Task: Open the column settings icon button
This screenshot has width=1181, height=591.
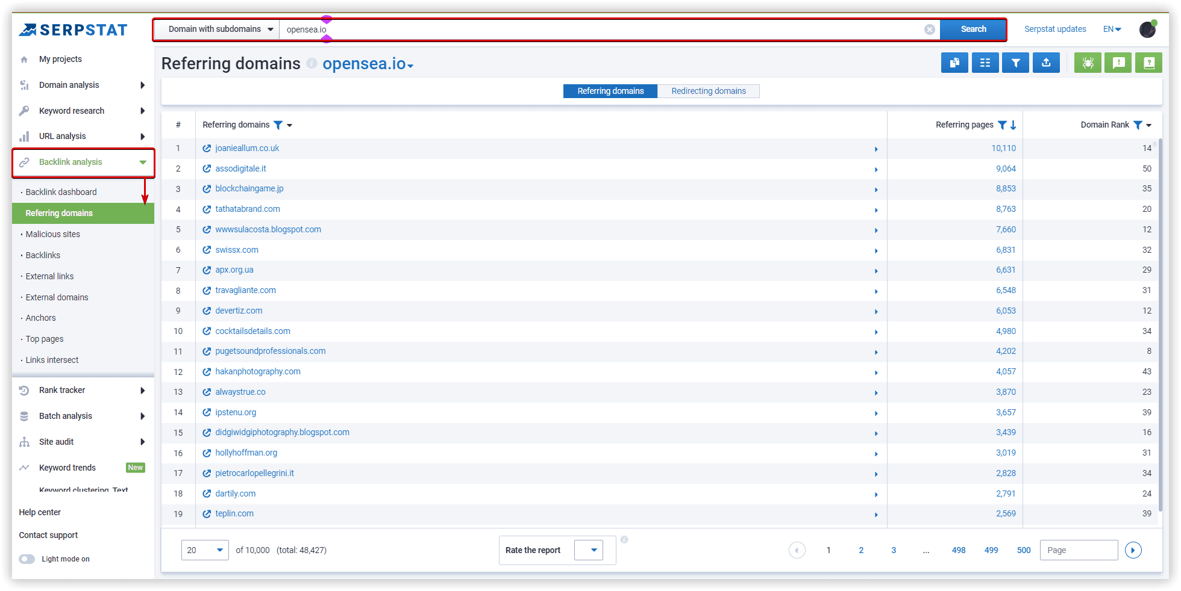Action: (985, 63)
